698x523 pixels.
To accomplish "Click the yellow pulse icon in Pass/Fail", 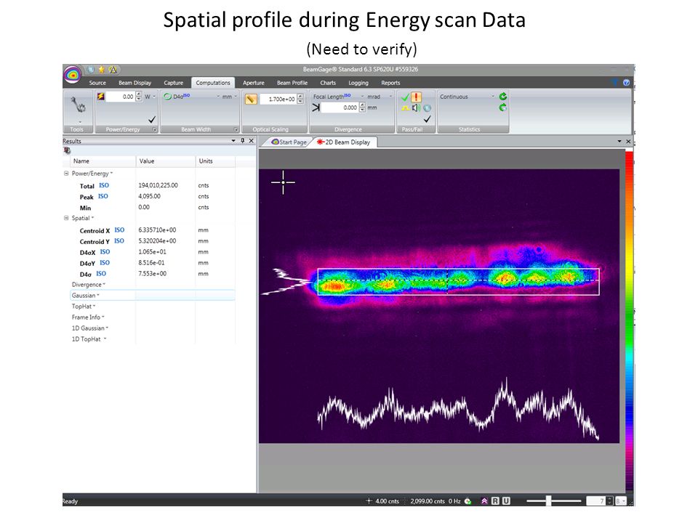I will coord(405,108).
